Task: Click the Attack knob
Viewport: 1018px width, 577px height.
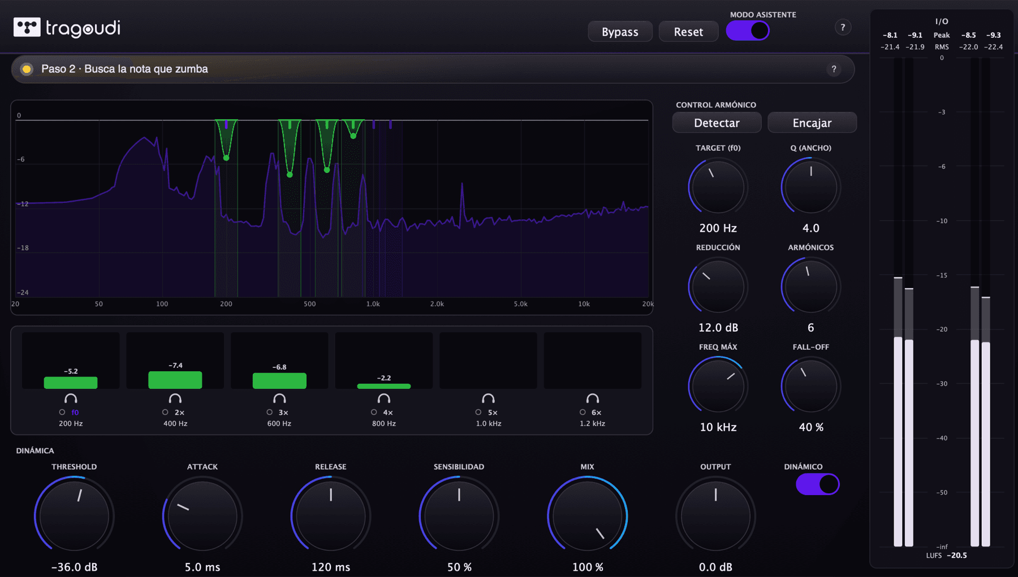Action: pyautogui.click(x=202, y=515)
